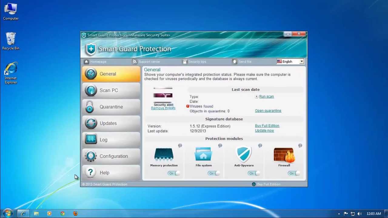Launch Chrome from the taskbar
Image resolution: width=388 pixels, height=218 pixels.
62,214
